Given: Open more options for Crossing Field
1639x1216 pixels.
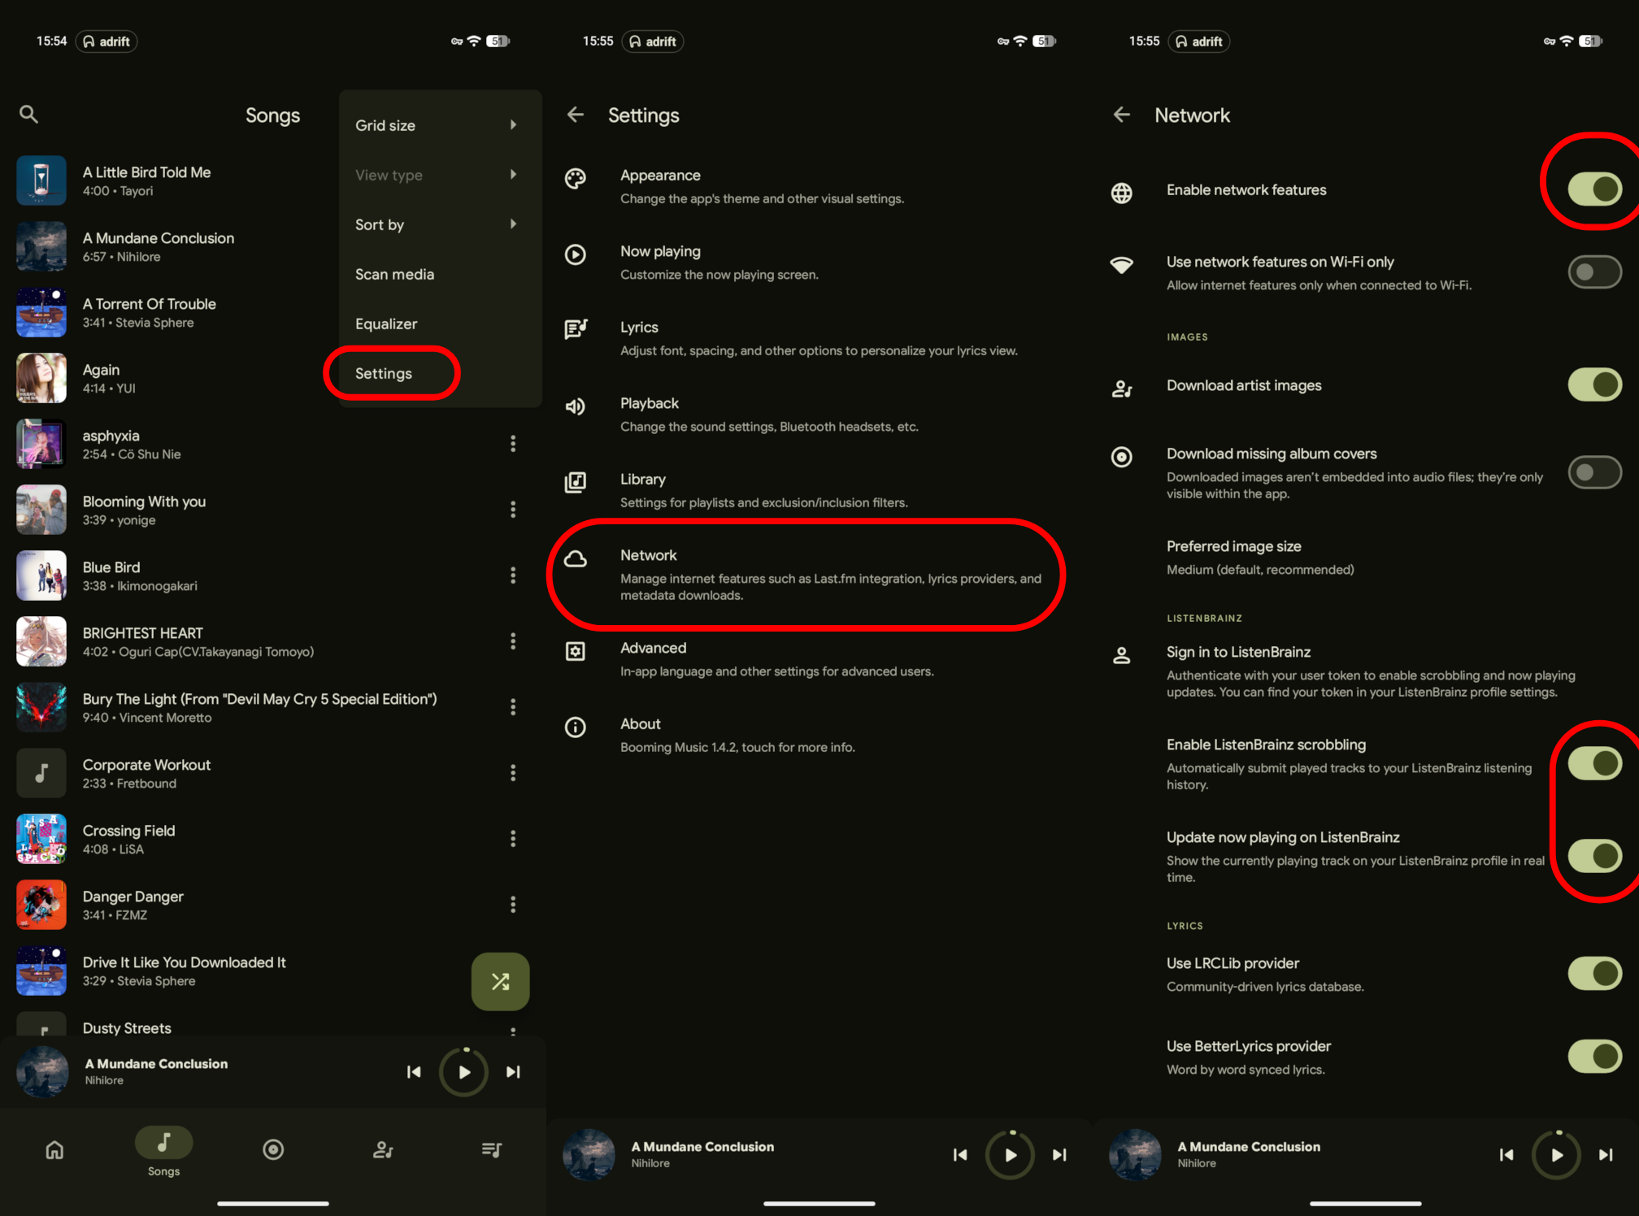Looking at the screenshot, I should [513, 838].
